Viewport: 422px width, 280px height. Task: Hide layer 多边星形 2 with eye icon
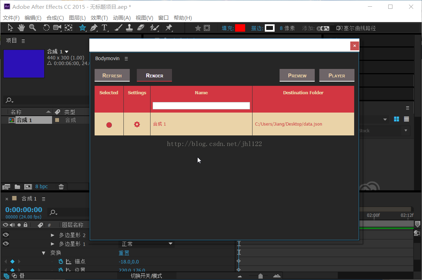6,235
